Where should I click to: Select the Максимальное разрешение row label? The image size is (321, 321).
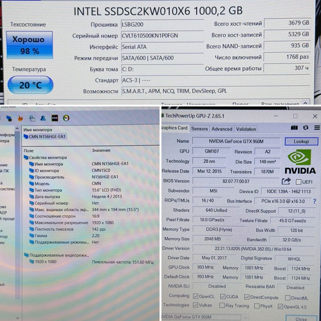[61, 222]
